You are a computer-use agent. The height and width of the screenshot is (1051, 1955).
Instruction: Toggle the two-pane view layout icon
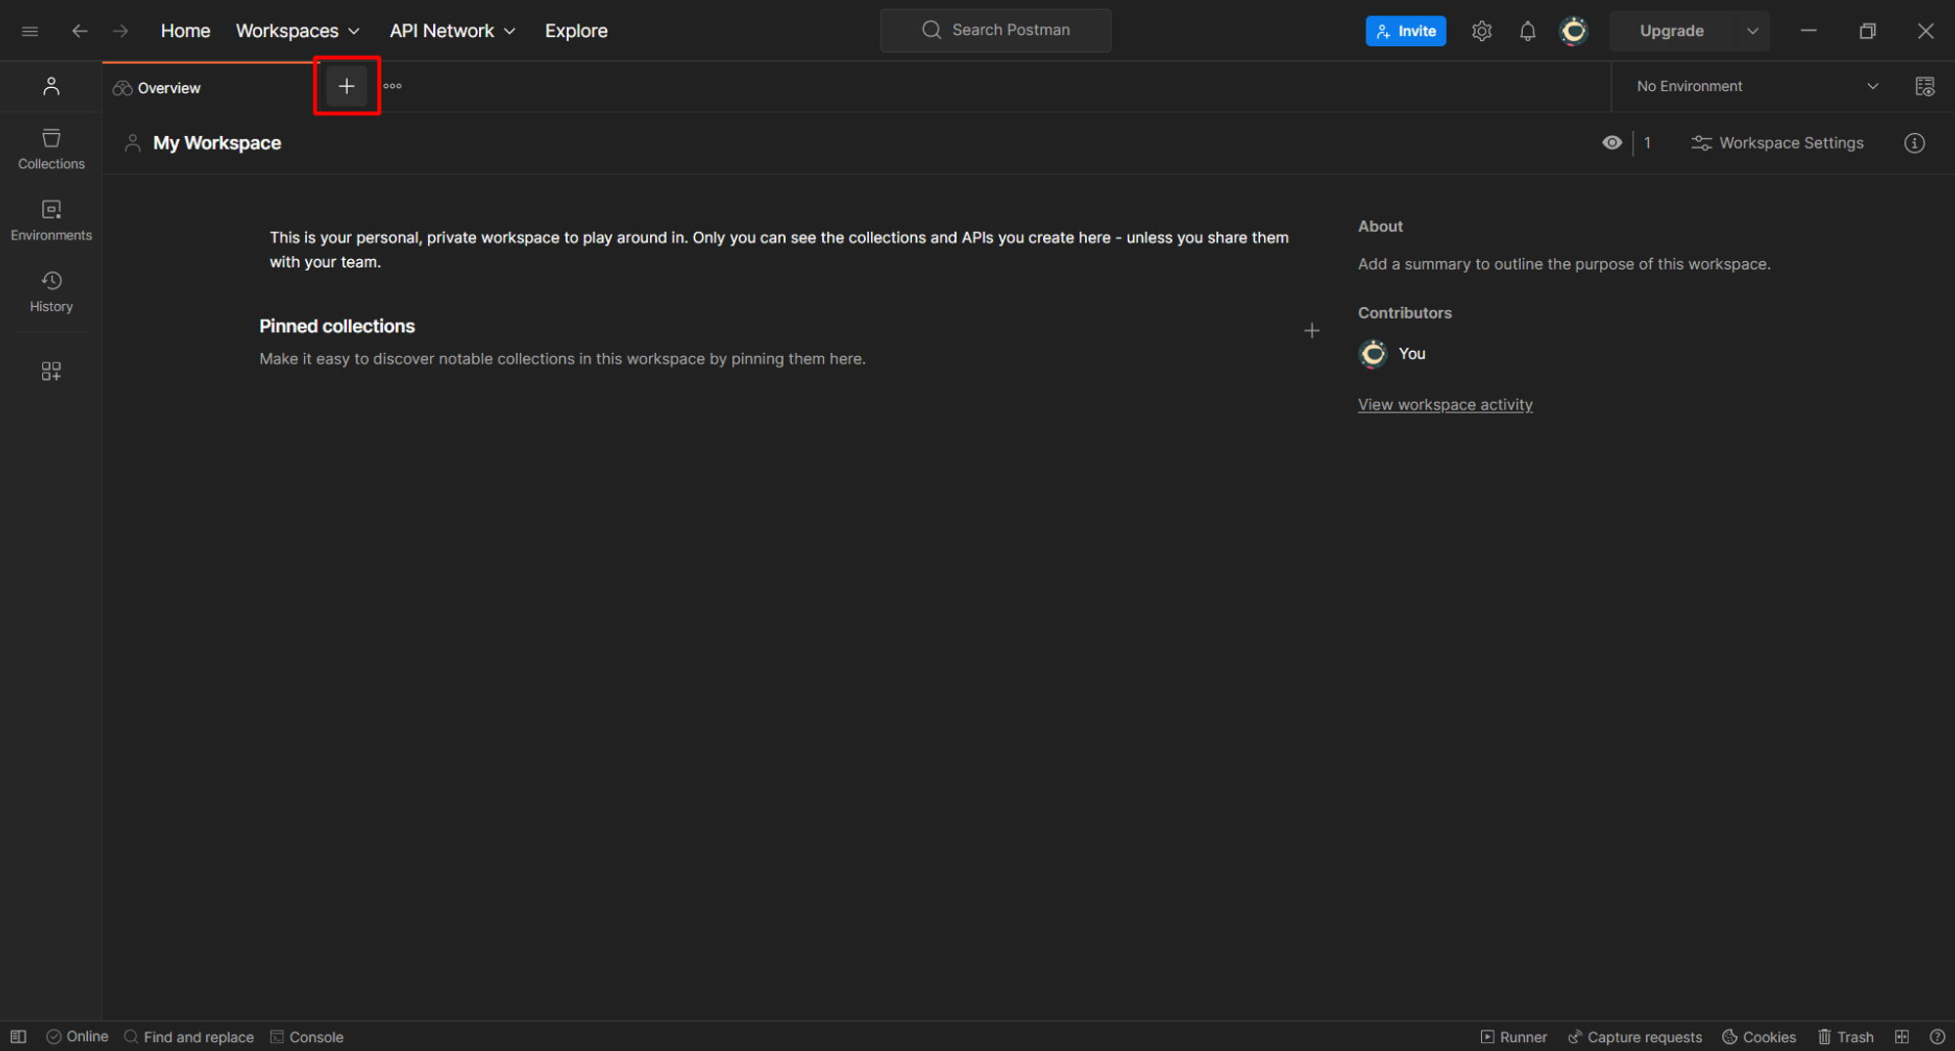1901,1036
